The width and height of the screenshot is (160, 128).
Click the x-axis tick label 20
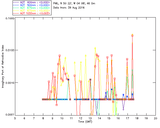click(155, 118)
